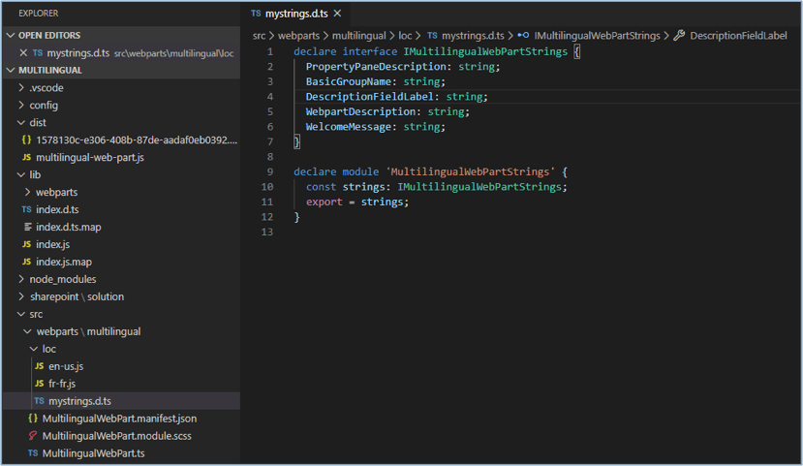Screen dimensions: 803x466
Task: Click the TS icon of index.d.ts file
Action: tap(26, 209)
